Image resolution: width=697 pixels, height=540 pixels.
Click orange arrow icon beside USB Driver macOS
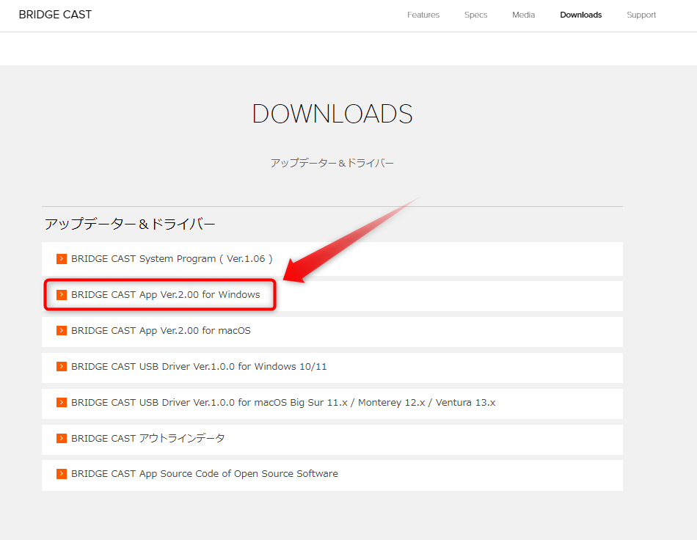tap(62, 402)
